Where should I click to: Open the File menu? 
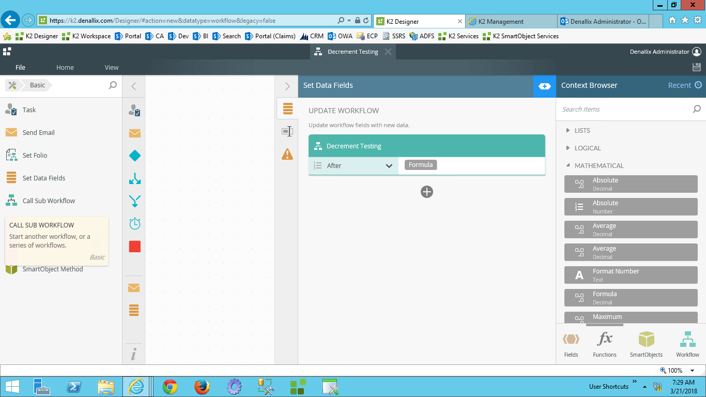point(20,67)
